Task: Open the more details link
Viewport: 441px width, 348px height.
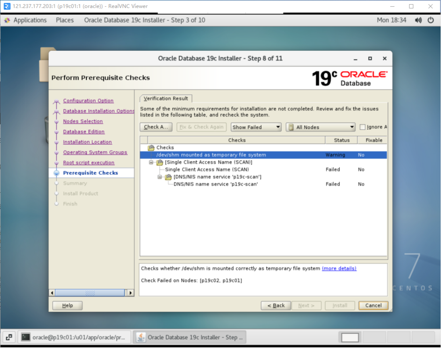Action: 339,269
